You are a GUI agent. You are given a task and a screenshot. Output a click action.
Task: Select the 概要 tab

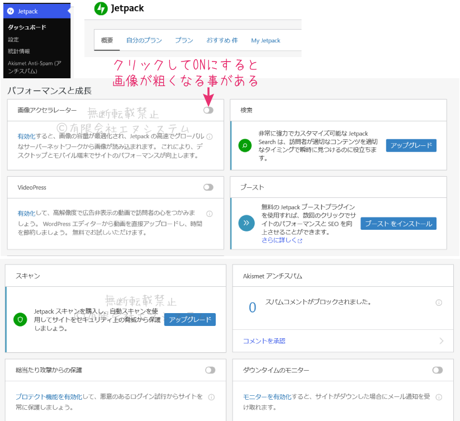click(107, 40)
